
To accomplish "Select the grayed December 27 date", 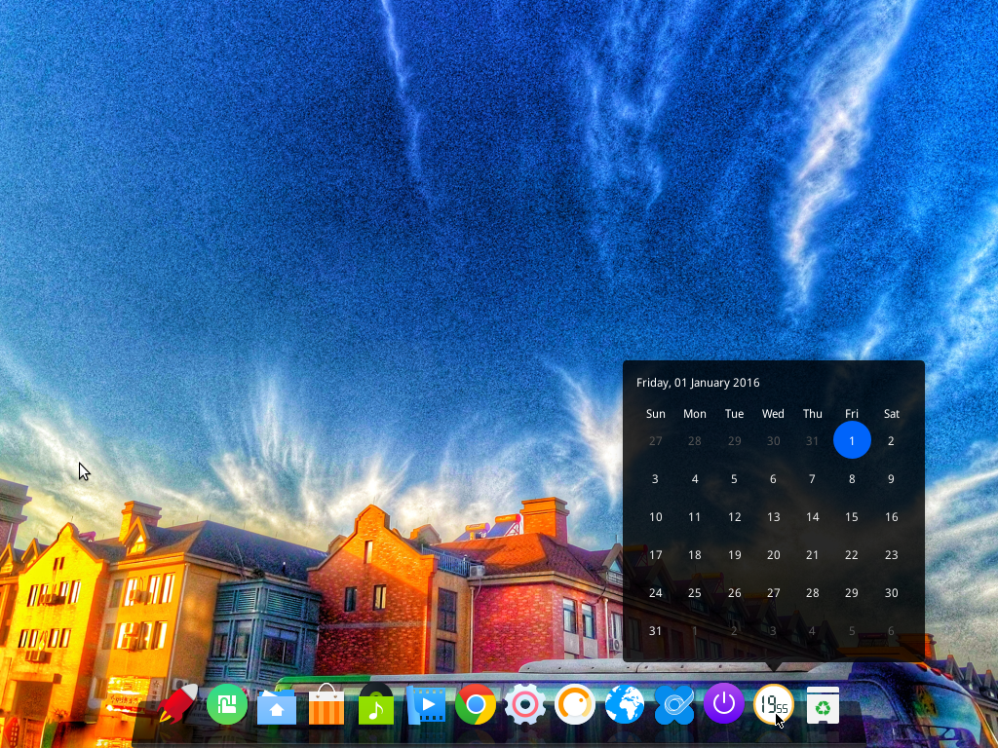I will click(x=655, y=440).
